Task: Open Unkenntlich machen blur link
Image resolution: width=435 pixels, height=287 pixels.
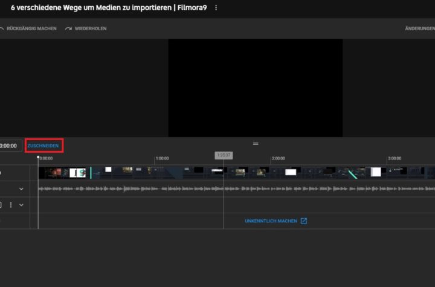Action: click(x=271, y=221)
